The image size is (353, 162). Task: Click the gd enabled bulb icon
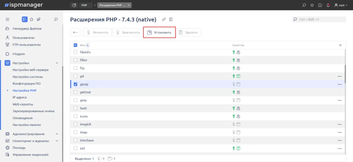(234, 76)
